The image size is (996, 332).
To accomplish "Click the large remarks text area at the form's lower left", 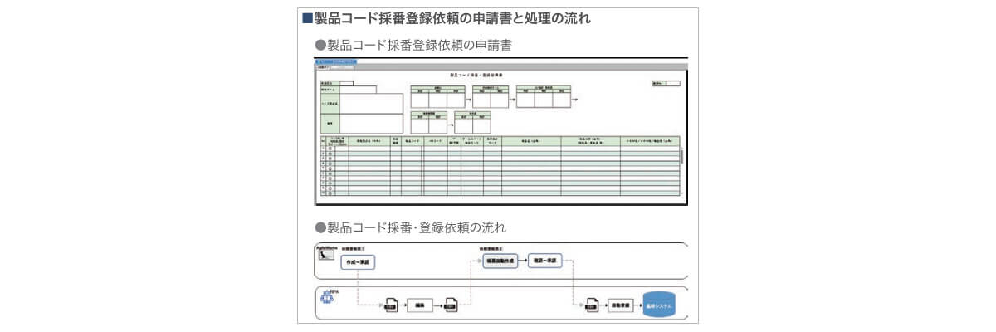I will [x=371, y=123].
